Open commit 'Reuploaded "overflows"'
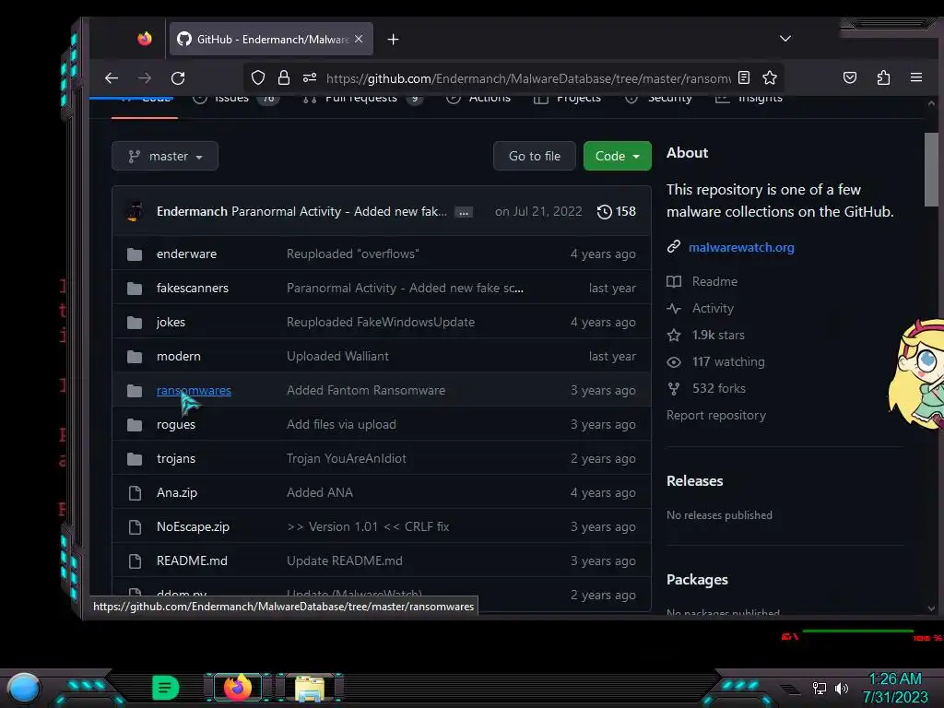The height and width of the screenshot is (708, 944). coord(353,254)
